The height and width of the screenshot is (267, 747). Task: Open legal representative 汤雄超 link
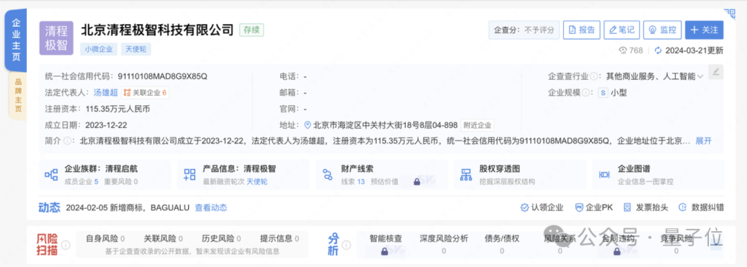click(106, 93)
